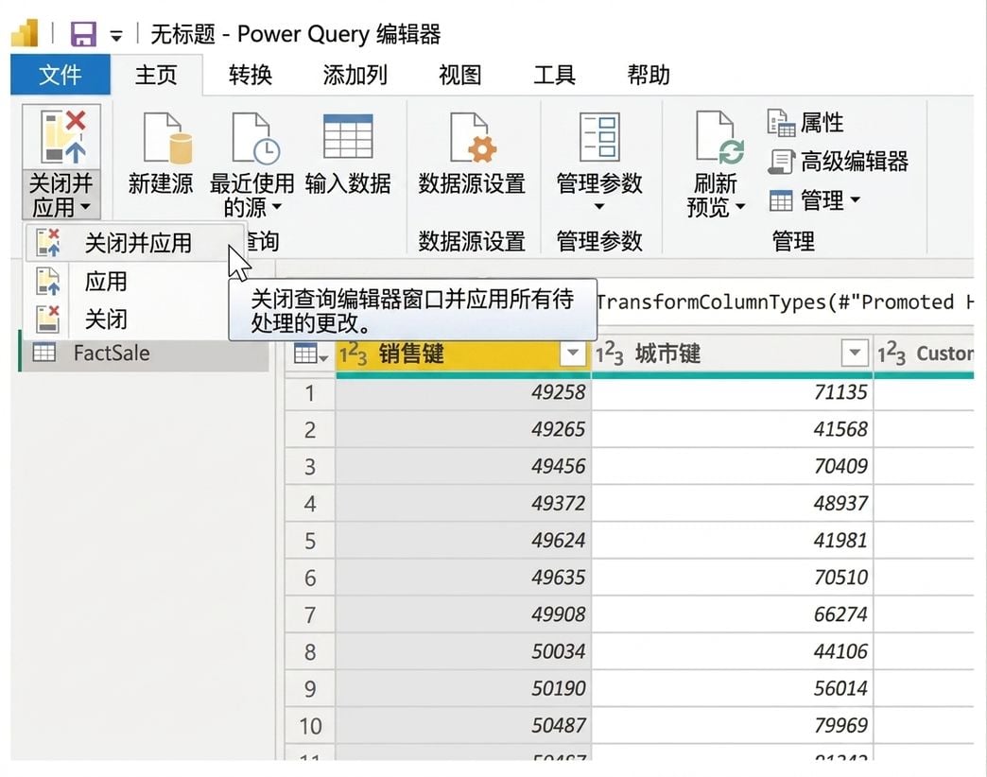Switch to the 添加列 (Add Column) tab

(355, 75)
